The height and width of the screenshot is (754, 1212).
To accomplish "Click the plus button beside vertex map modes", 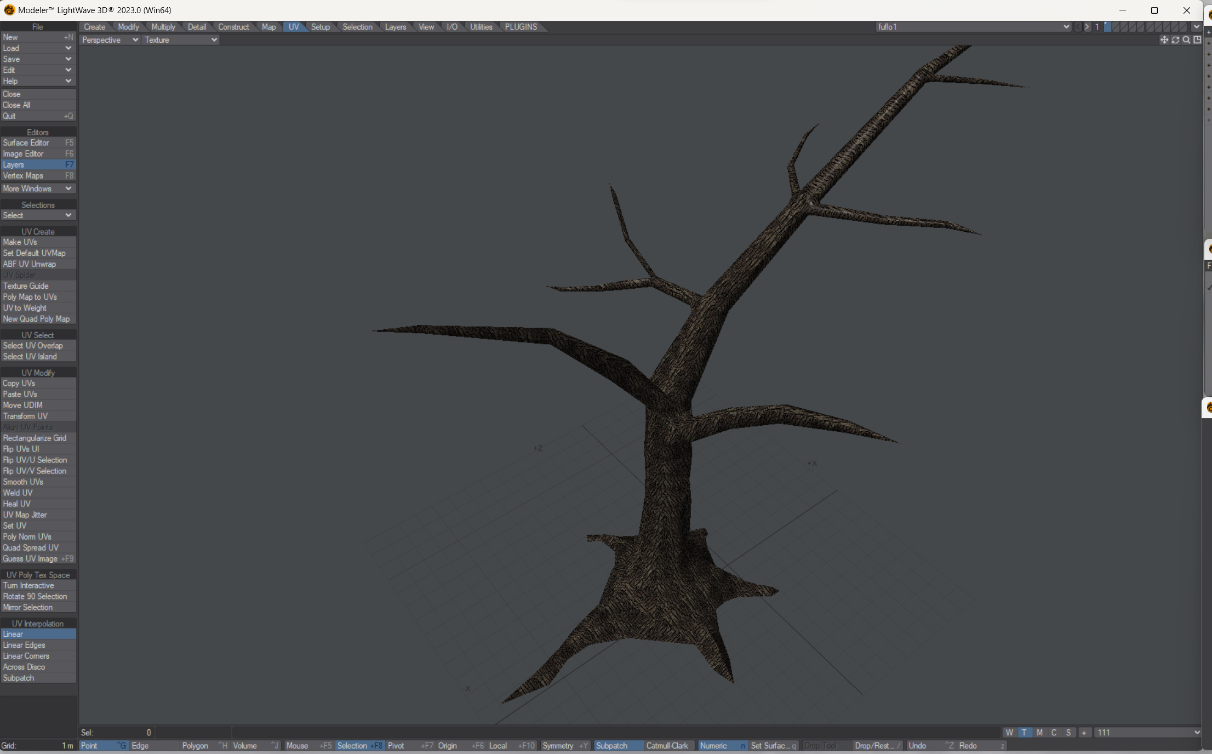I will [x=1084, y=733].
